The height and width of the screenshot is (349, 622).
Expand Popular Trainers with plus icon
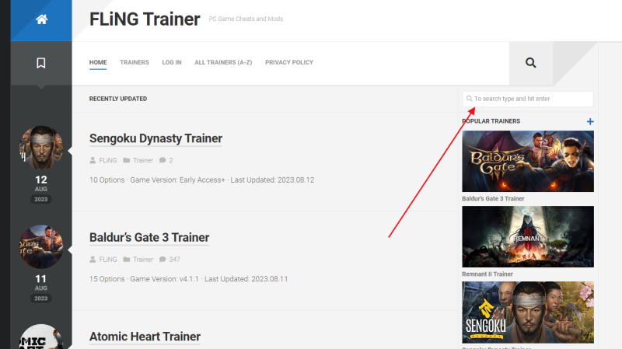tap(590, 121)
